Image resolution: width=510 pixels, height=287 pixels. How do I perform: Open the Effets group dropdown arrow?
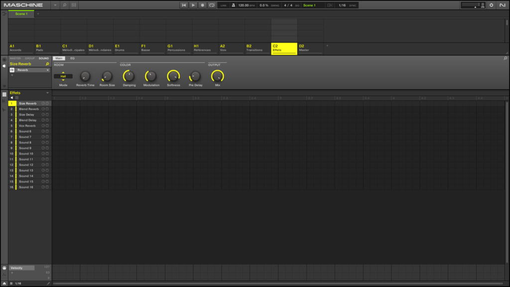(x=47, y=93)
